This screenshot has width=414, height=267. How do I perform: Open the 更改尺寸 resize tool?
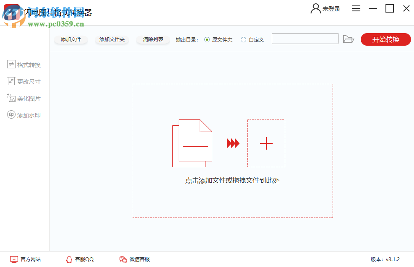(x=24, y=81)
